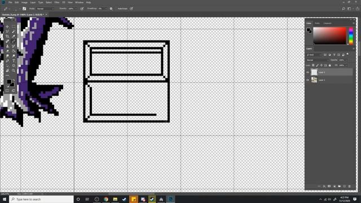Select the Move tool in toolbox
The width and height of the screenshot is (361, 203).
(7, 27)
